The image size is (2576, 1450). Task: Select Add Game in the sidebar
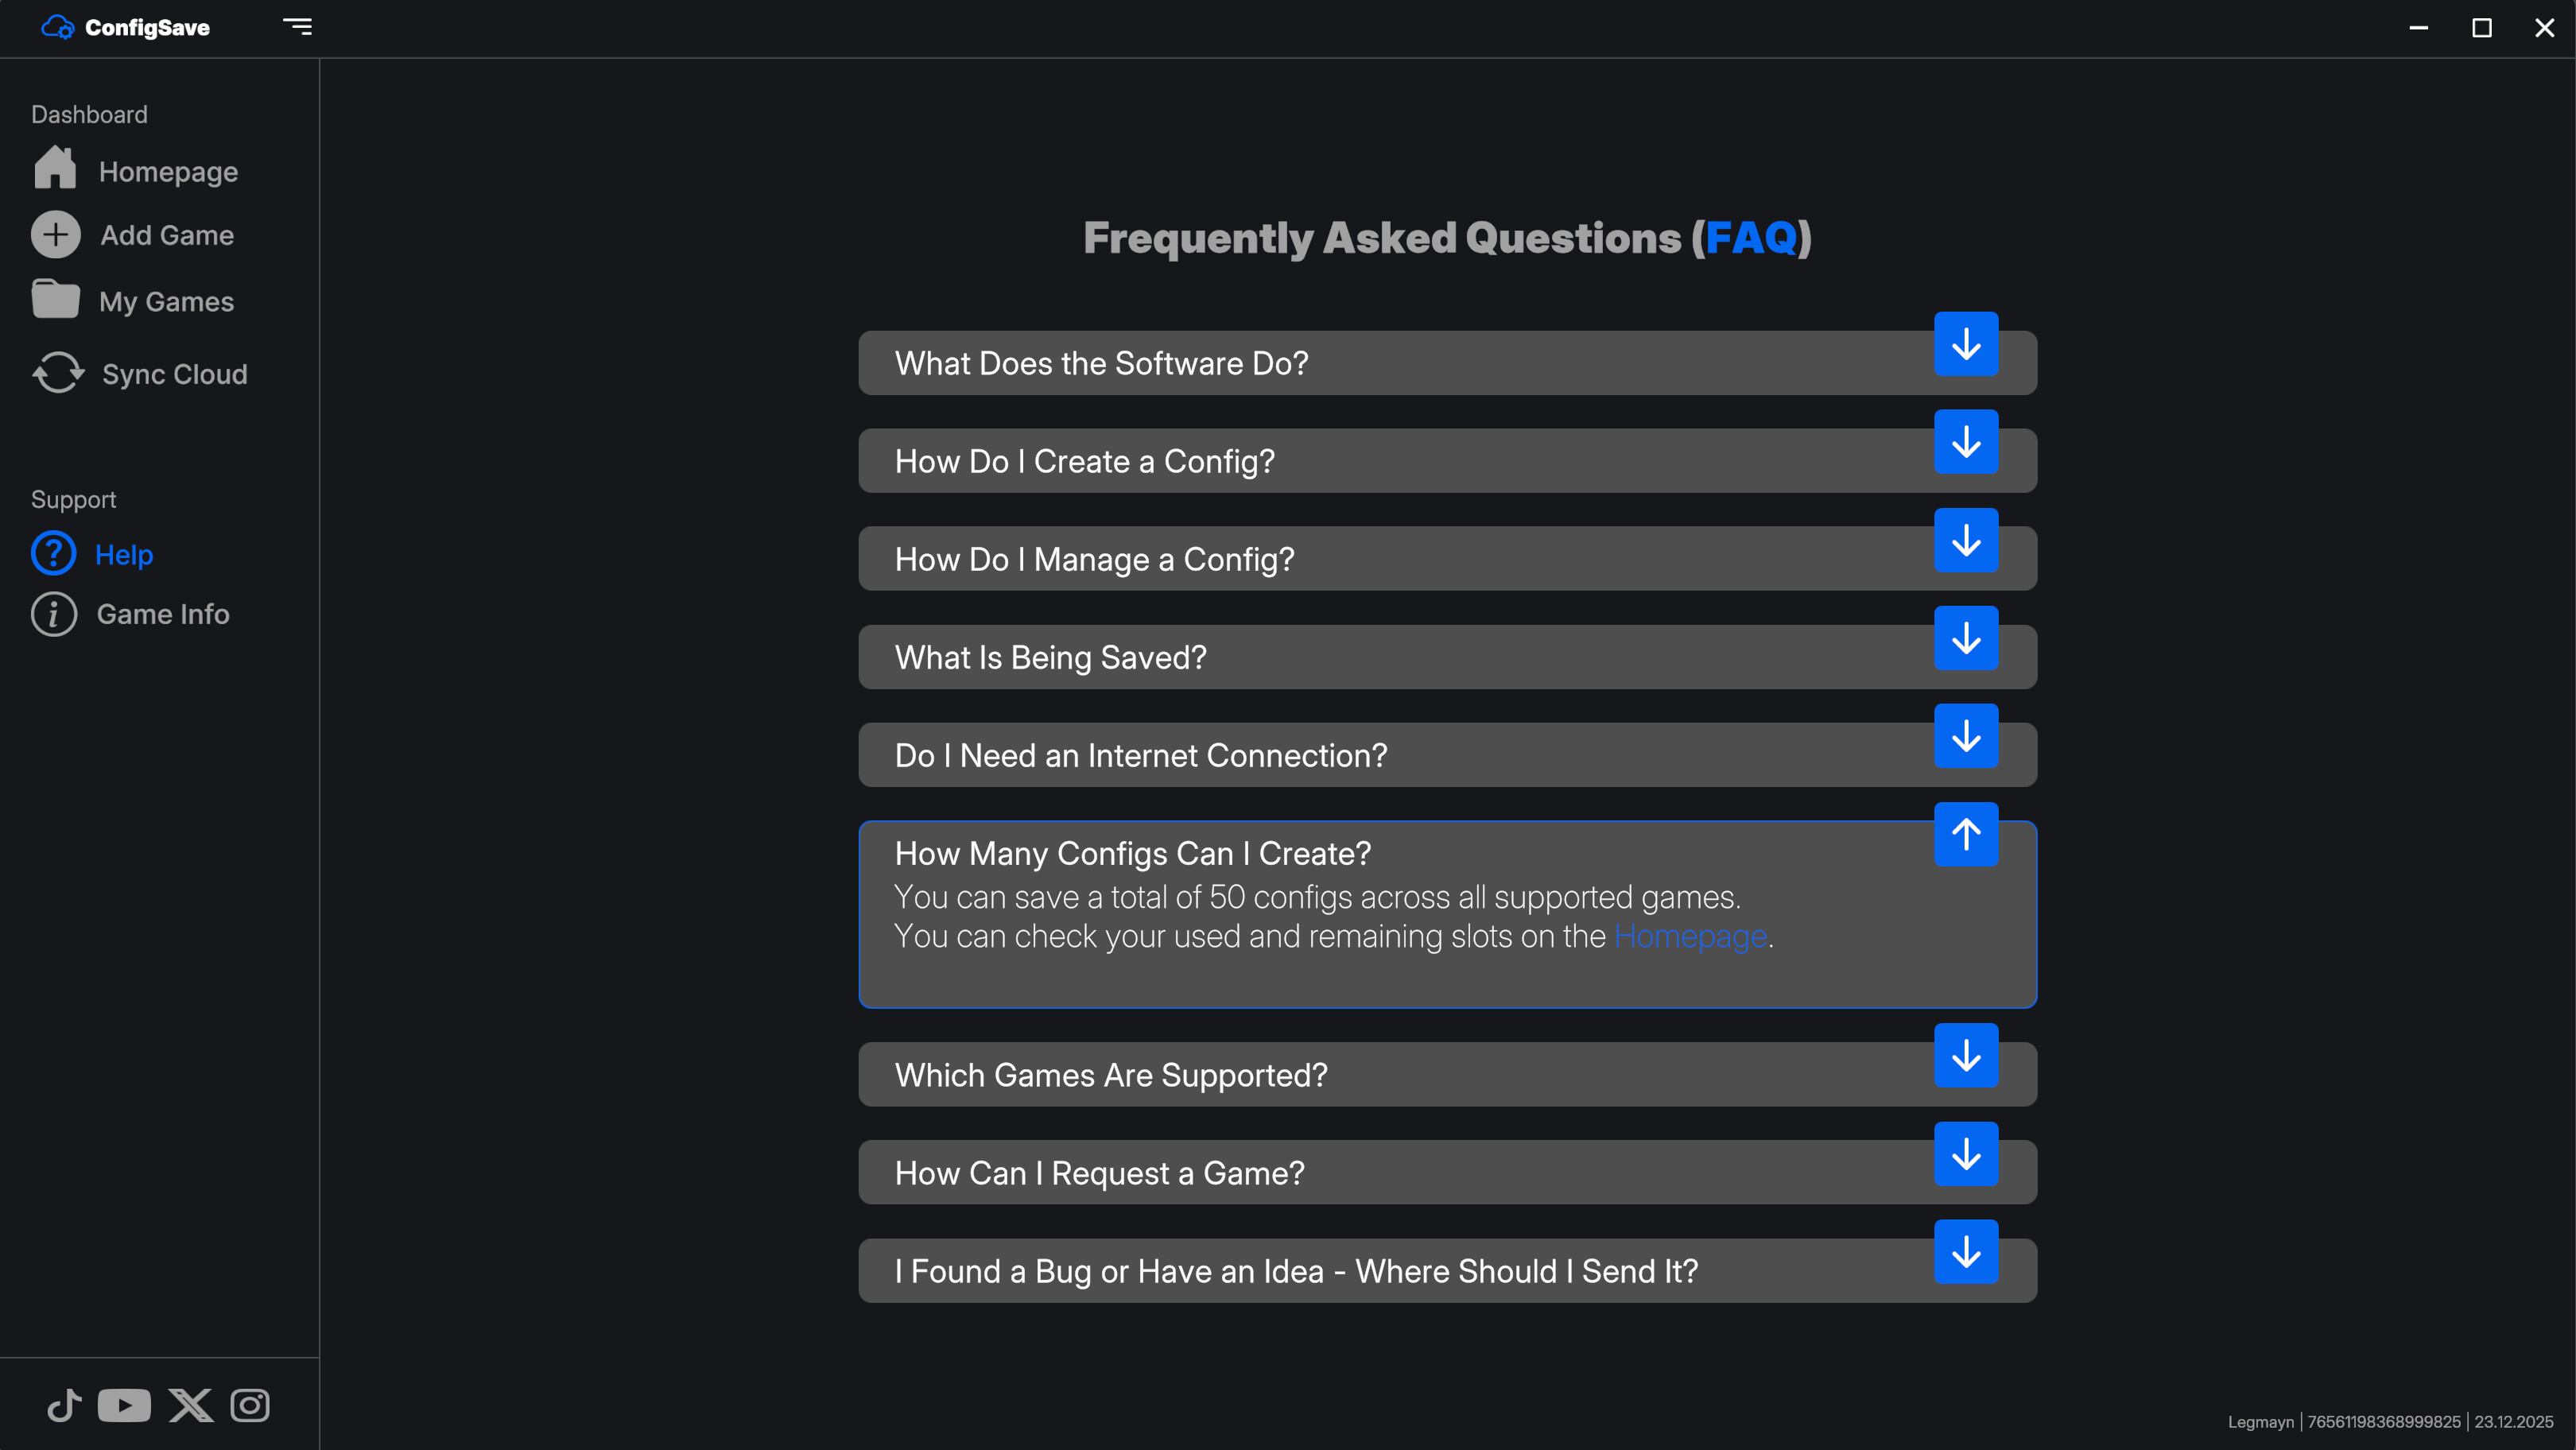pyautogui.click(x=165, y=235)
